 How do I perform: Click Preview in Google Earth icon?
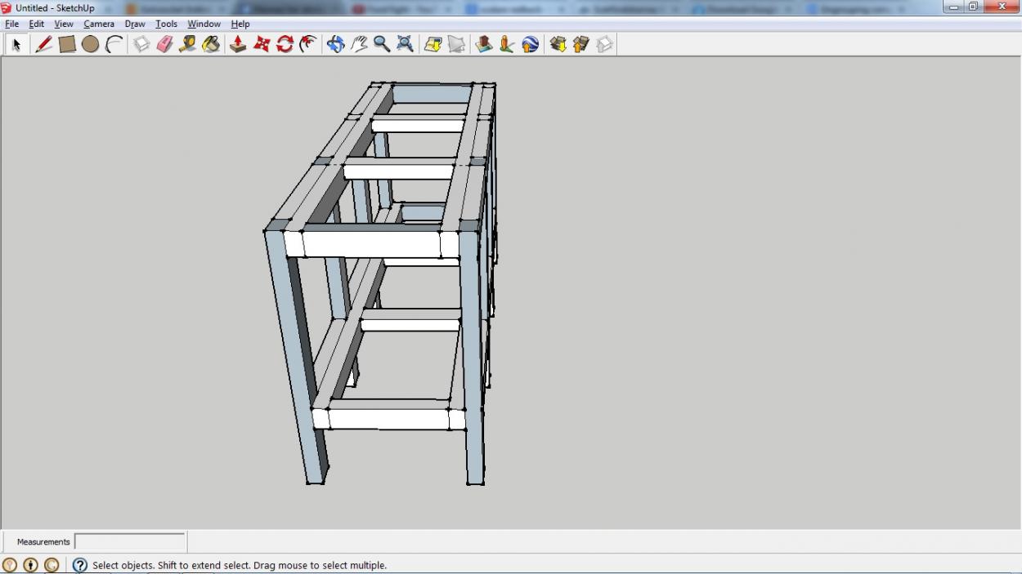pos(530,45)
